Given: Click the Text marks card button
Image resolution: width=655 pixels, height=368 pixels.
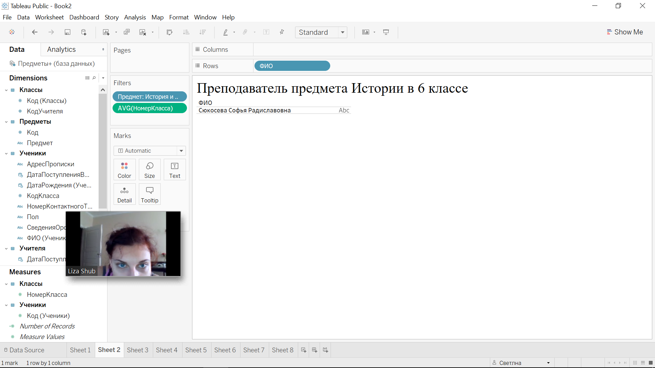Looking at the screenshot, I should 175,170.
